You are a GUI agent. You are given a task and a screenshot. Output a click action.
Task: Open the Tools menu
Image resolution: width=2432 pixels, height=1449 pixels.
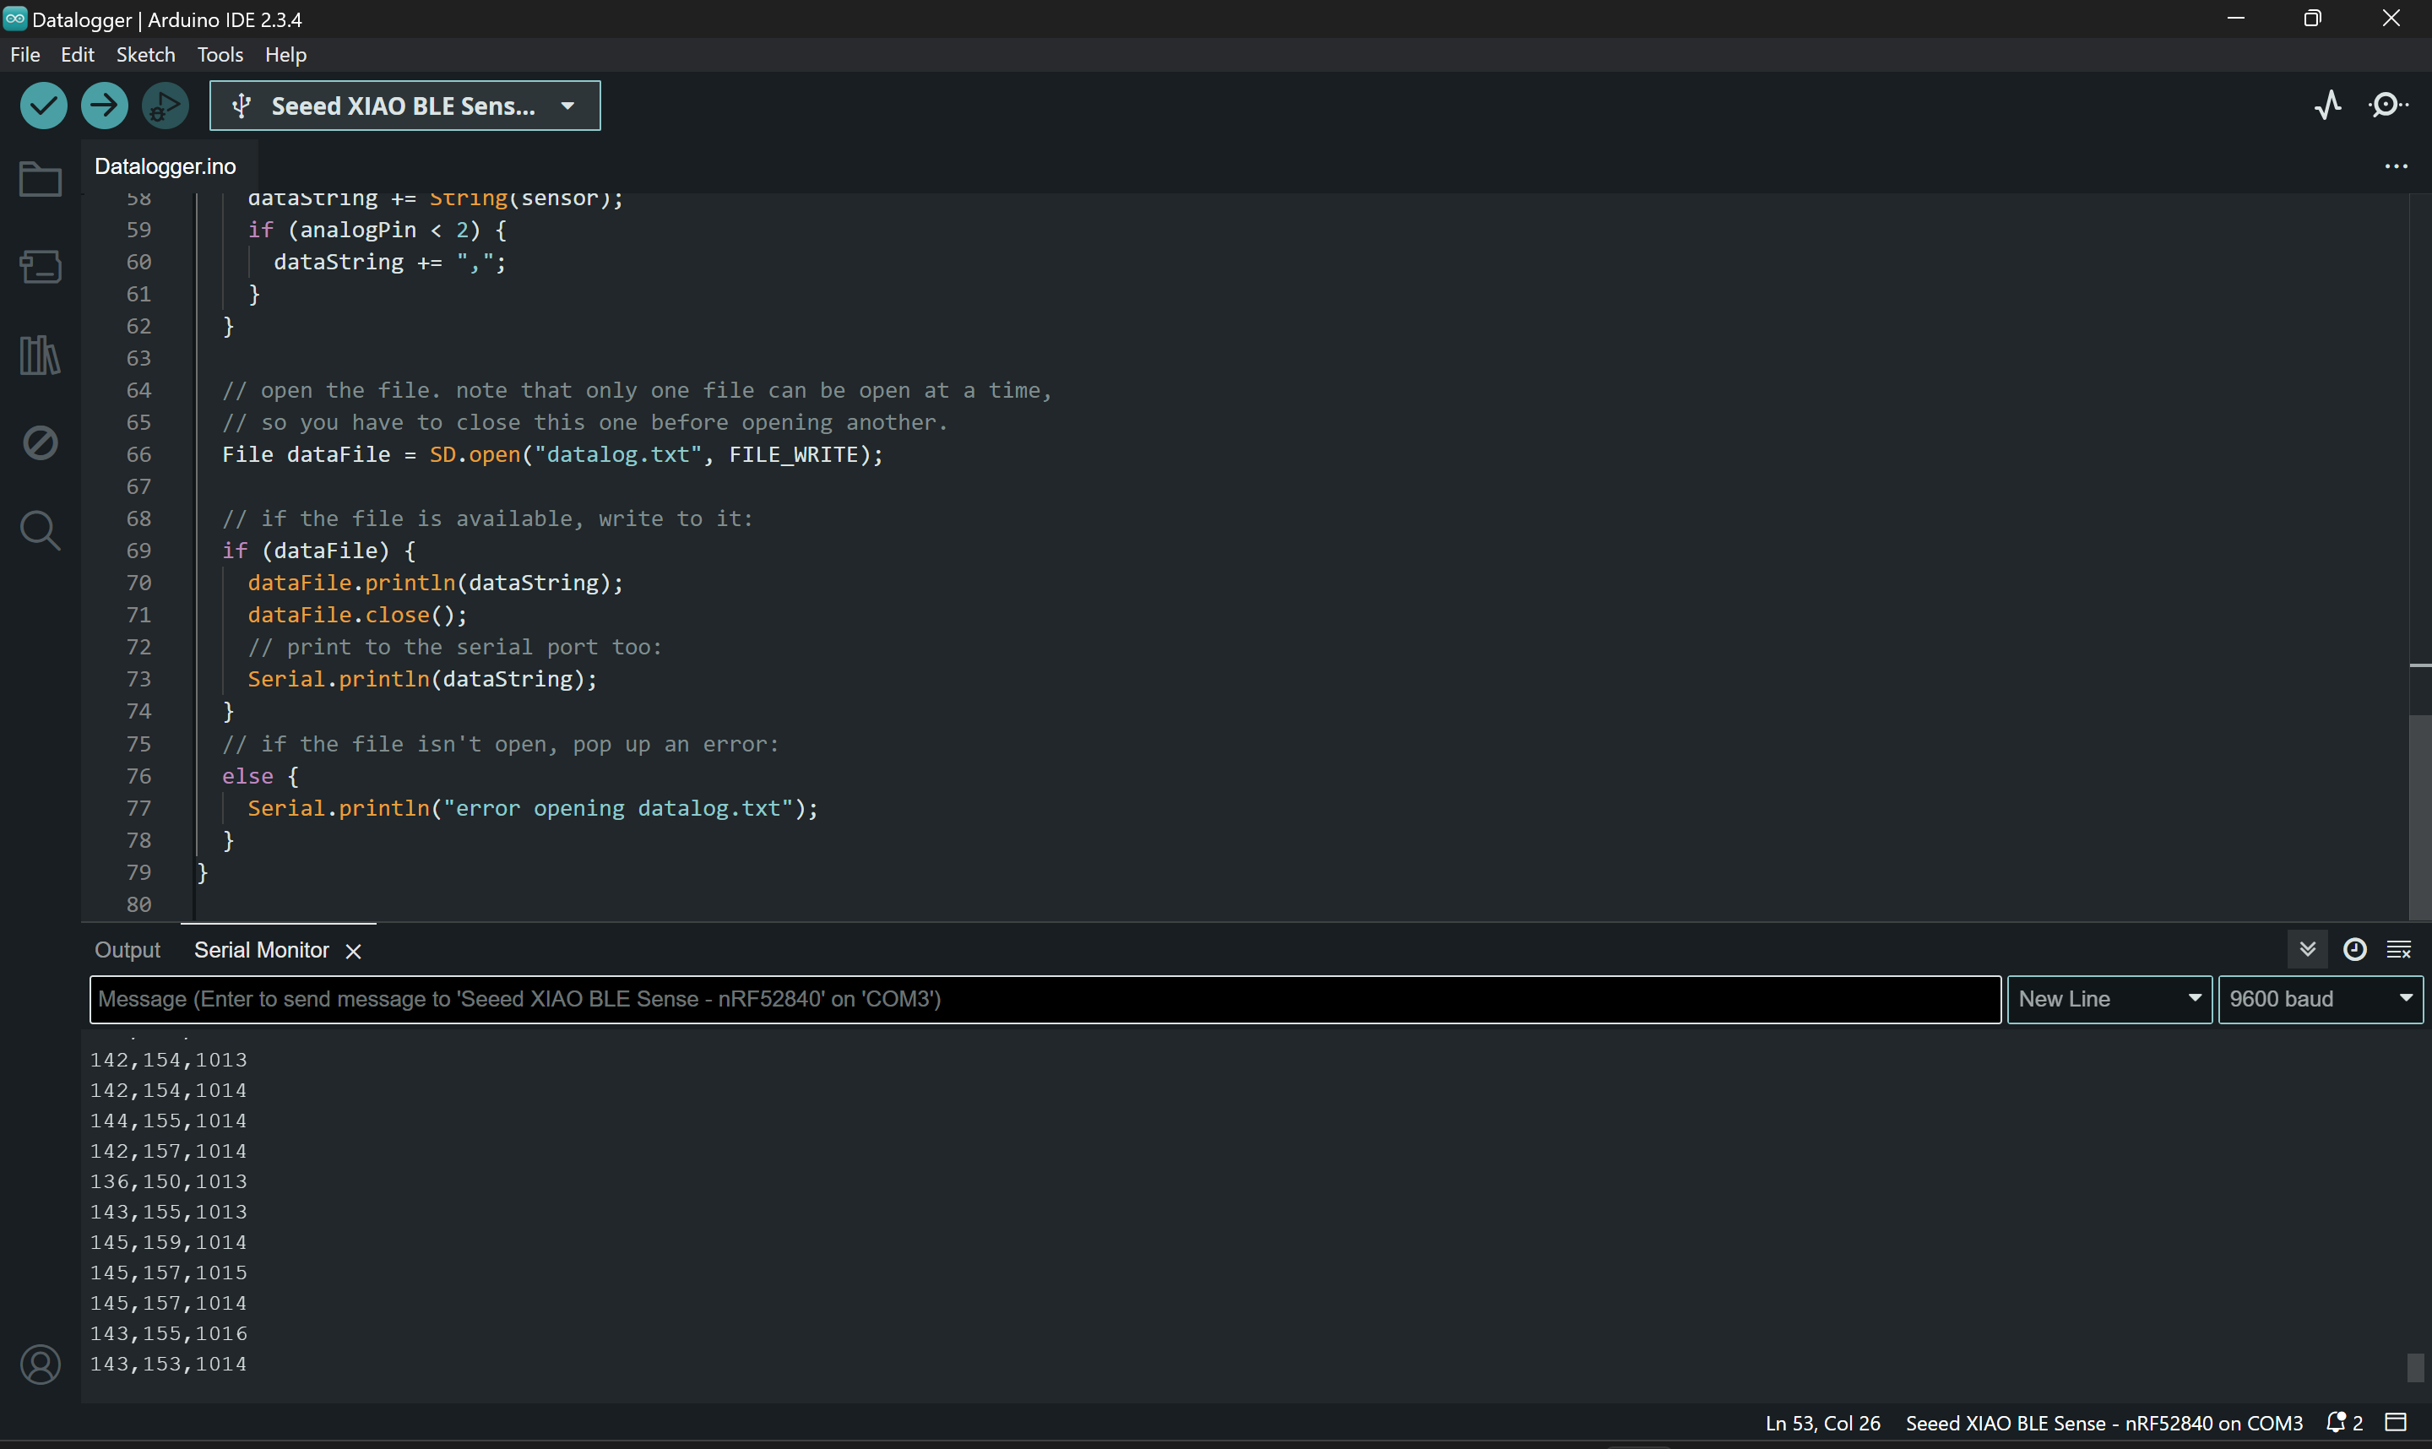tap(220, 55)
